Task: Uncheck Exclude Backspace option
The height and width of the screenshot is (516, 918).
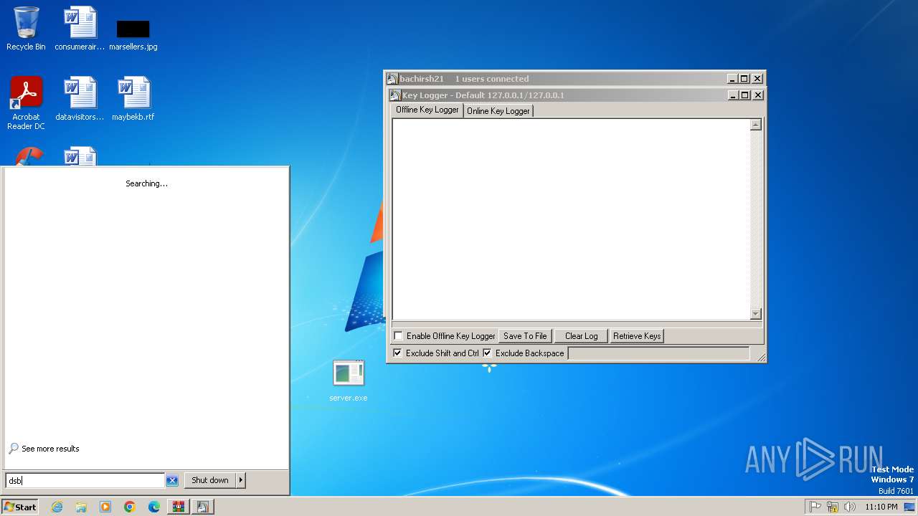Action: 487,353
